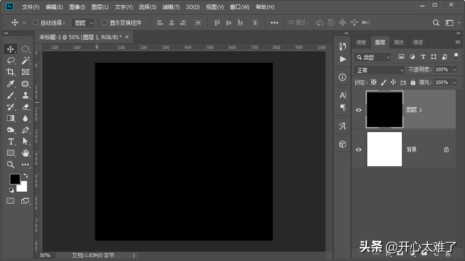Select the Elliptical Marquee tool

click(x=25, y=49)
